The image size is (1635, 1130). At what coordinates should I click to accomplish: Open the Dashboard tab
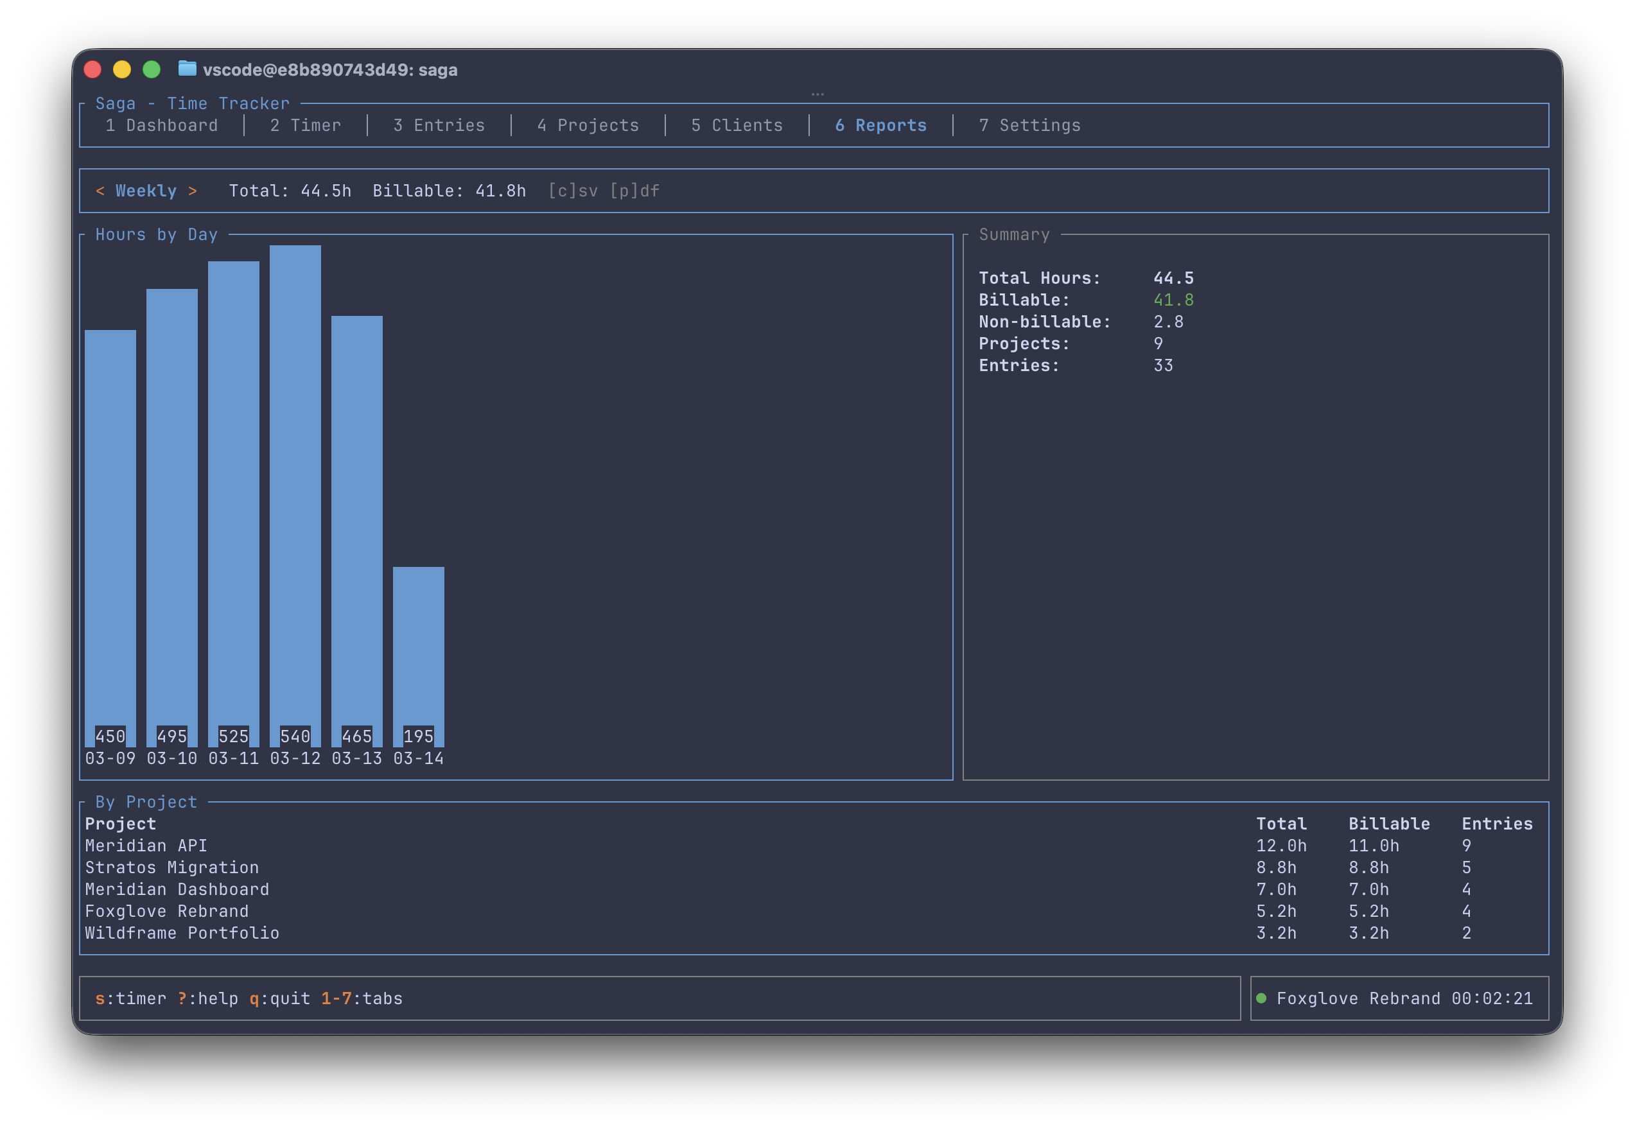point(161,125)
